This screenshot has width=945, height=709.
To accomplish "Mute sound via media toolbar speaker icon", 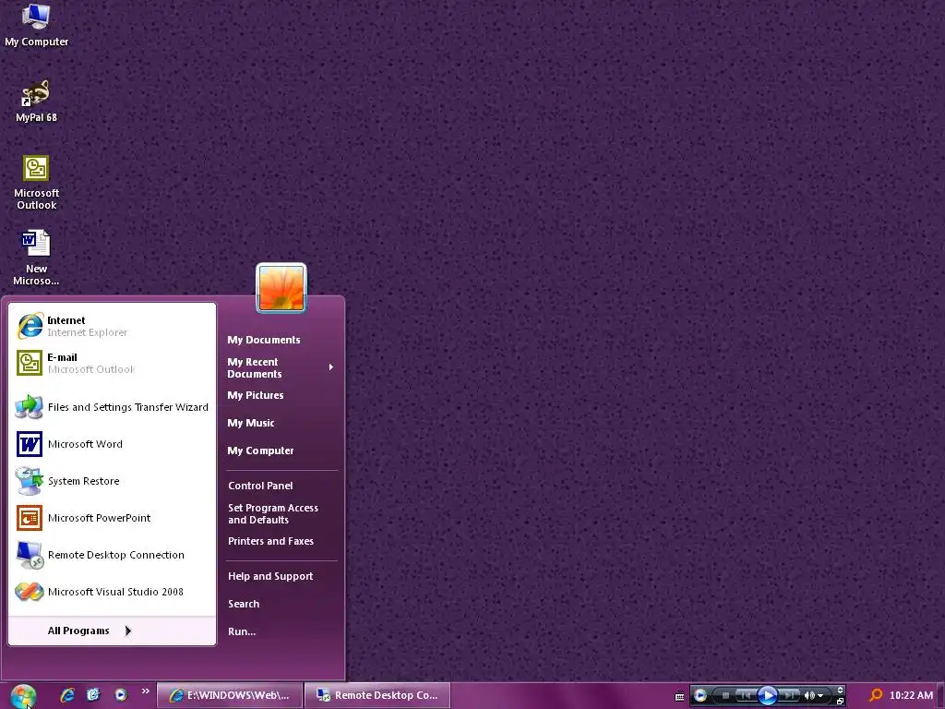I will [808, 696].
